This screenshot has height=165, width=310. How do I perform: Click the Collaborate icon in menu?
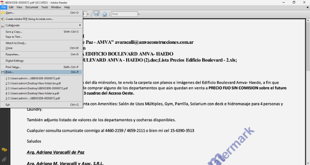tap(3, 26)
